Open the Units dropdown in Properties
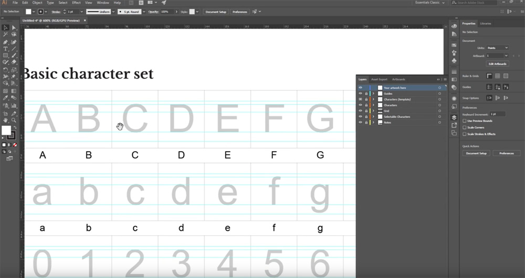 [497, 48]
